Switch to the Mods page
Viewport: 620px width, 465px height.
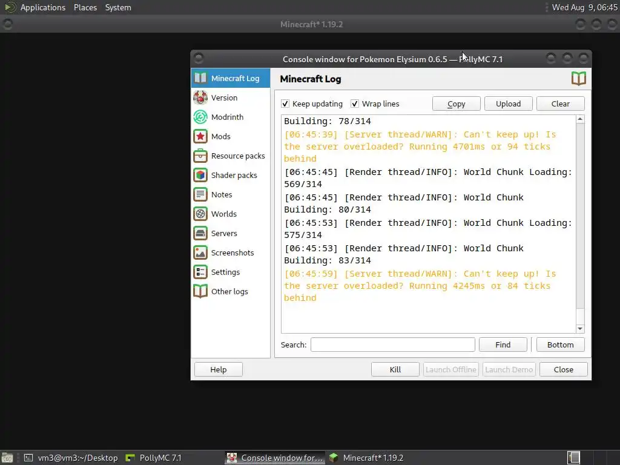230,136
